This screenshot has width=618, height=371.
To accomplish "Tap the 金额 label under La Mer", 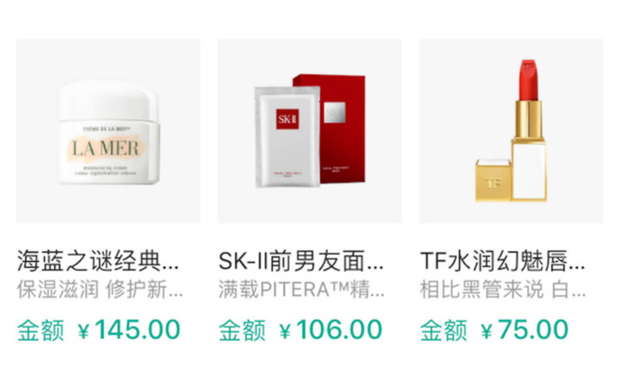I will (x=40, y=330).
